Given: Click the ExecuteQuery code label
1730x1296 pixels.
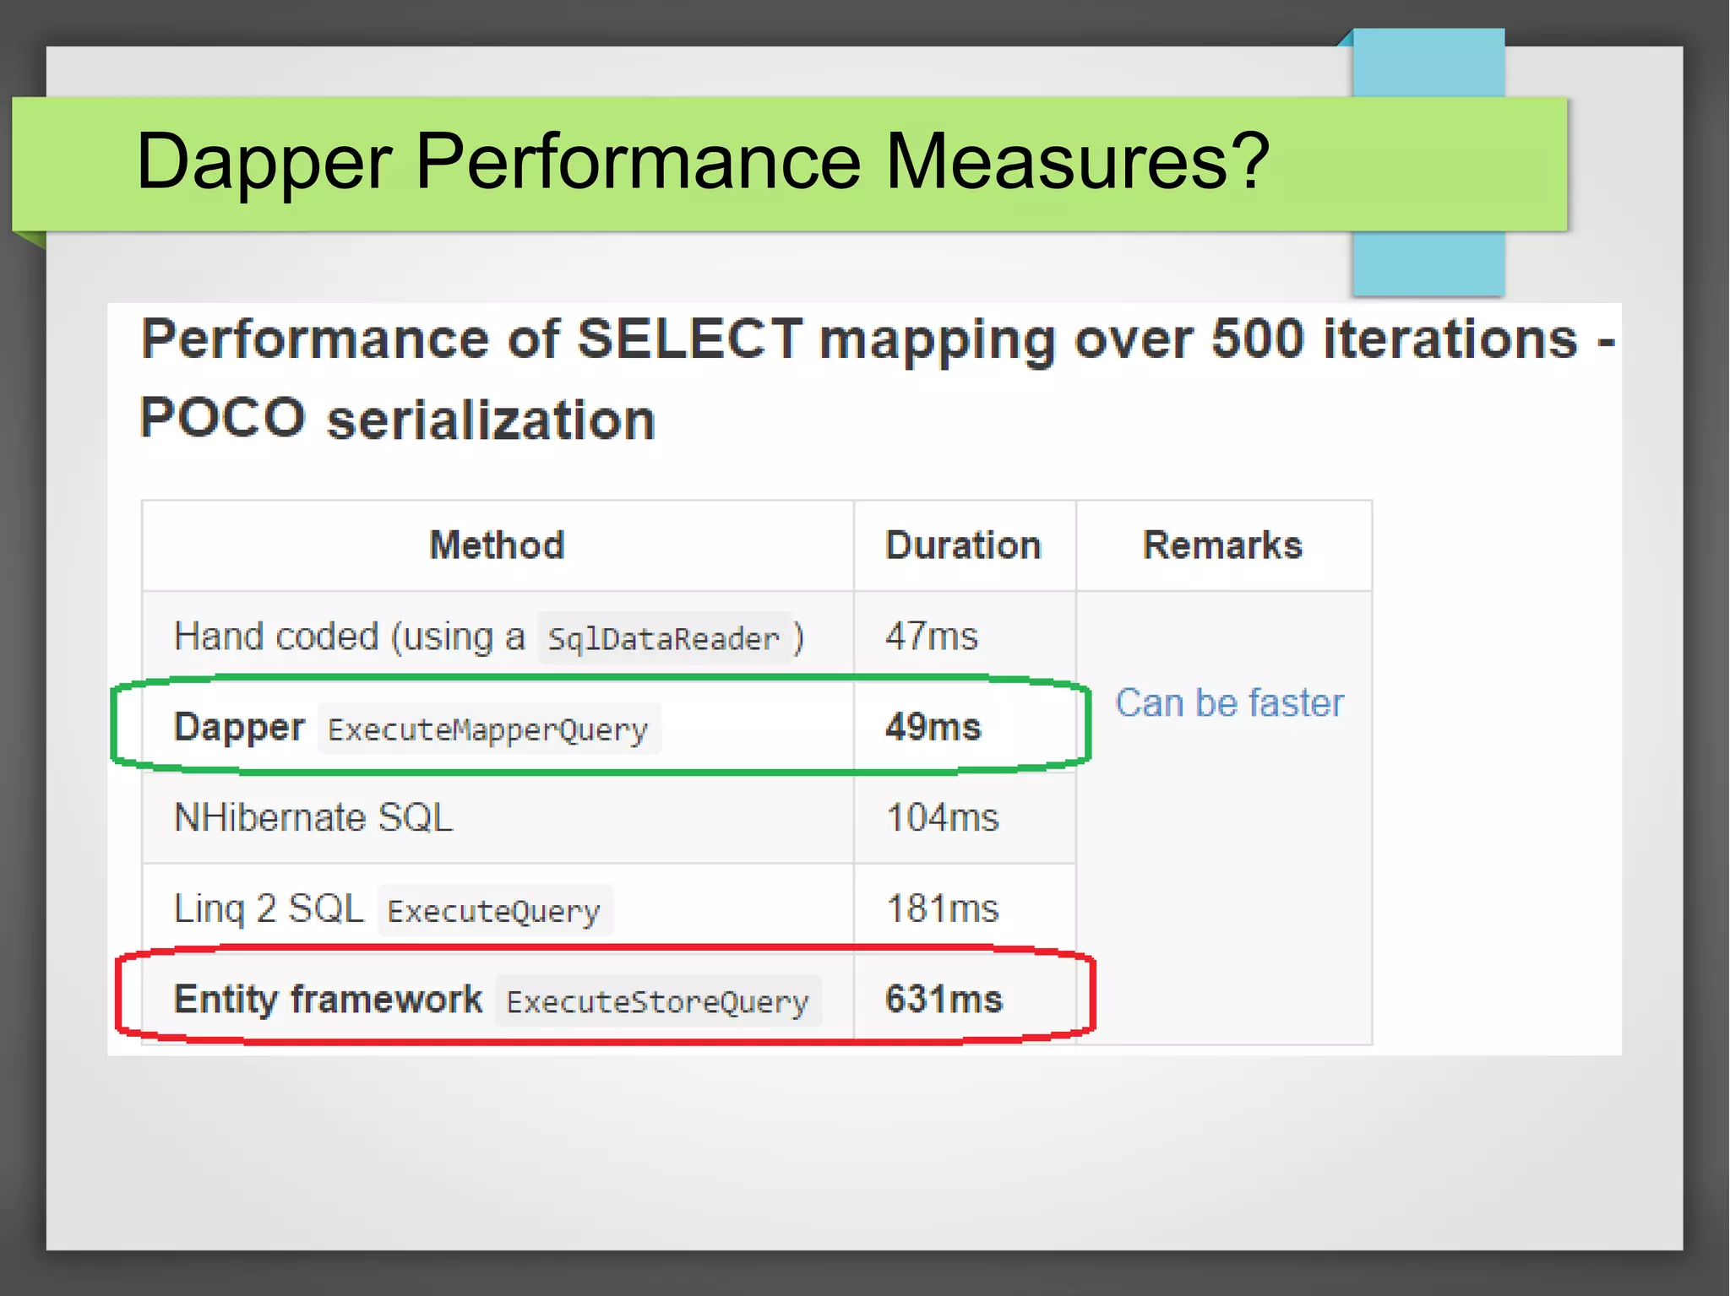Looking at the screenshot, I should [494, 911].
